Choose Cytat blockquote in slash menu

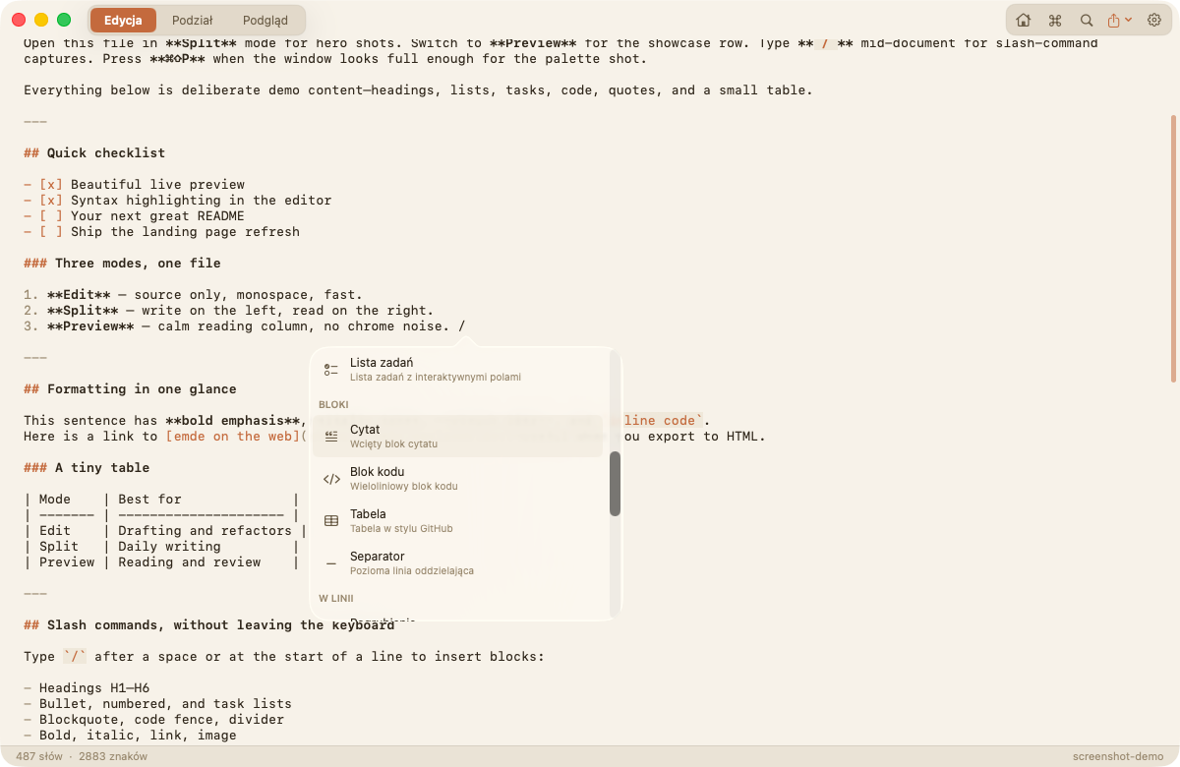pos(458,436)
